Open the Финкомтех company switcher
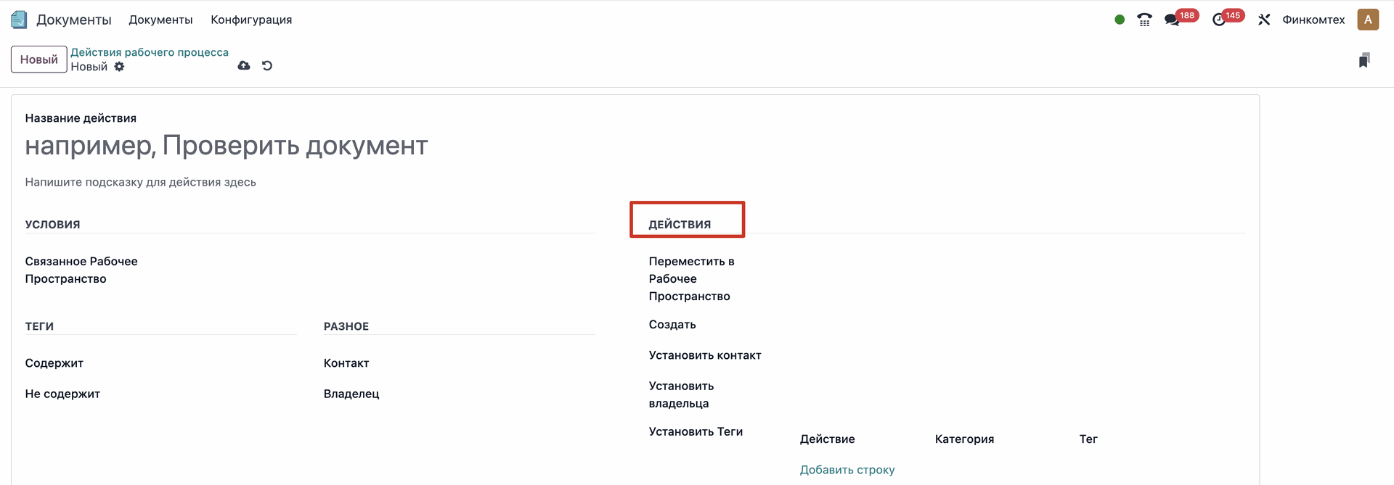 tap(1313, 20)
